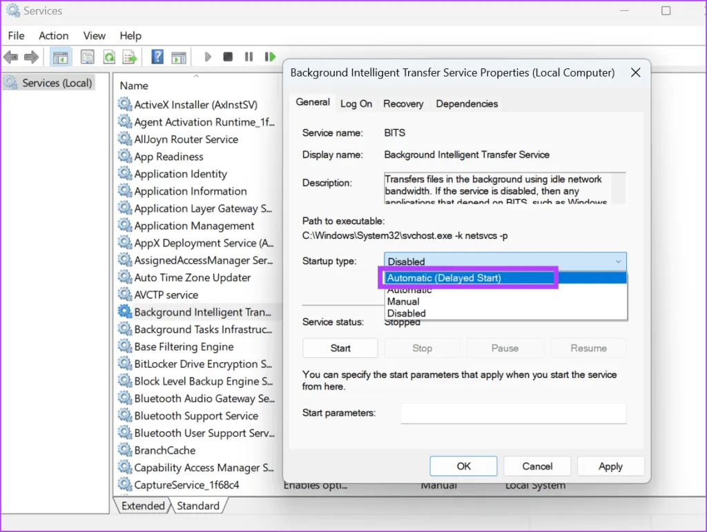Click the Export List toolbar icon
This screenshot has width=707, height=532.
(x=130, y=57)
